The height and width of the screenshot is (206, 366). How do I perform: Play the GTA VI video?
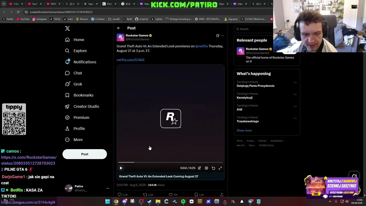coord(121,168)
